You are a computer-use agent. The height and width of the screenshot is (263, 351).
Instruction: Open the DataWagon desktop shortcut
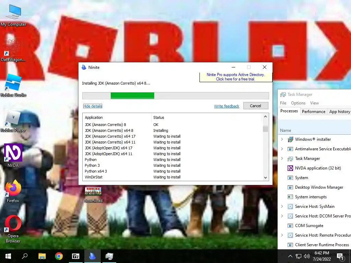coord(13,50)
